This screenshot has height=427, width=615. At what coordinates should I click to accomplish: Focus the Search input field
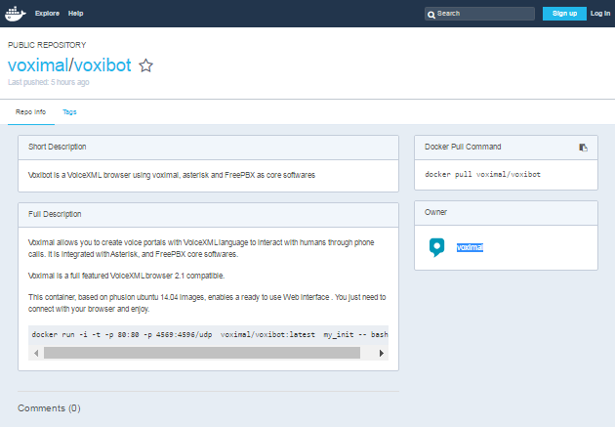(479, 14)
